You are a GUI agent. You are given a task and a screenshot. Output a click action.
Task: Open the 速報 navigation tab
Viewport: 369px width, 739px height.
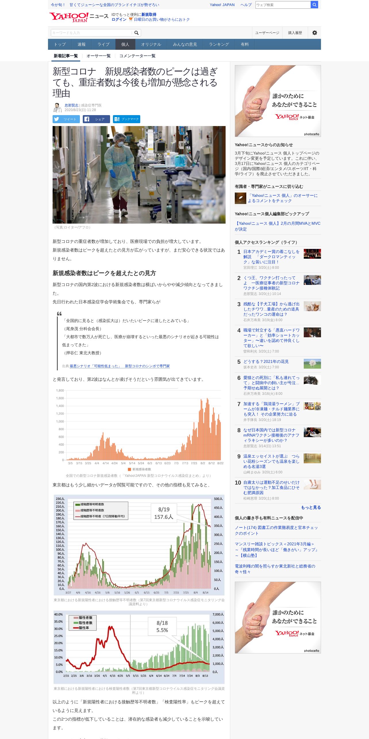[x=82, y=44]
